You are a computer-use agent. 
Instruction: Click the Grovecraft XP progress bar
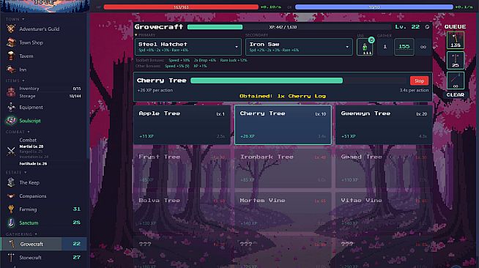289,27
